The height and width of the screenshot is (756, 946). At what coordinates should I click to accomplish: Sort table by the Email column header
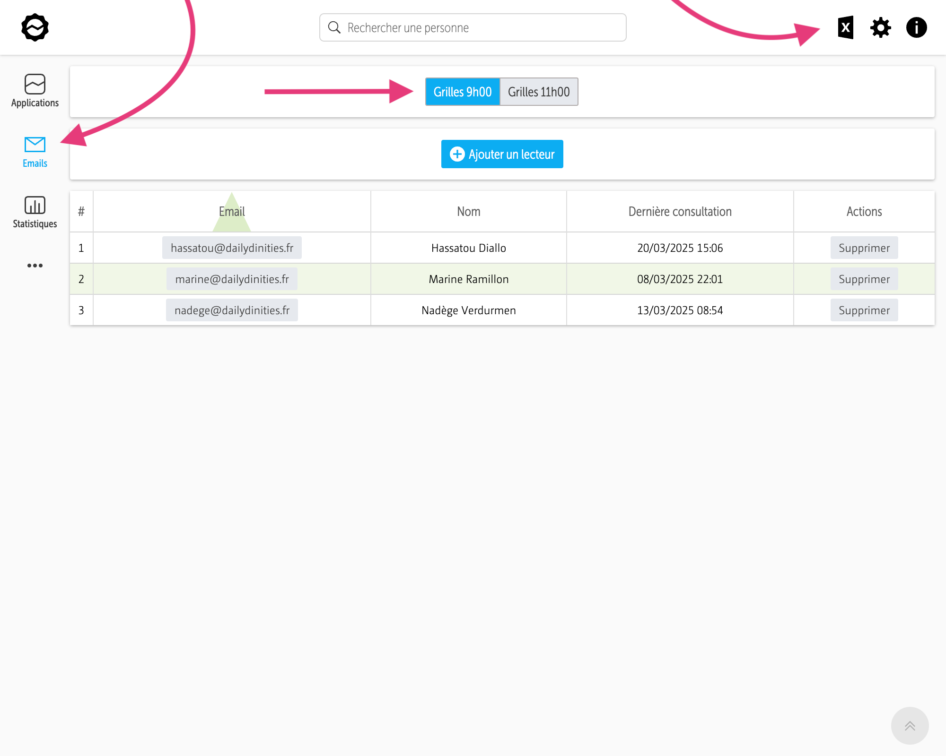[x=232, y=212]
